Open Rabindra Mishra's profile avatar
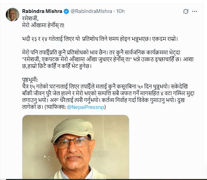The height and width of the screenshot is (180, 207). 13,15
